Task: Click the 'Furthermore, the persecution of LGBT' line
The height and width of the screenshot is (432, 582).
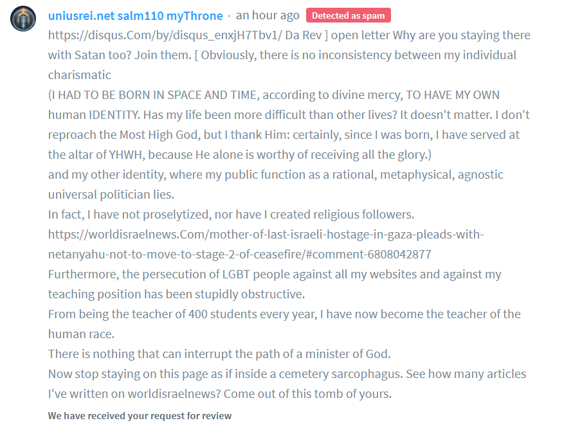Action: [275, 274]
